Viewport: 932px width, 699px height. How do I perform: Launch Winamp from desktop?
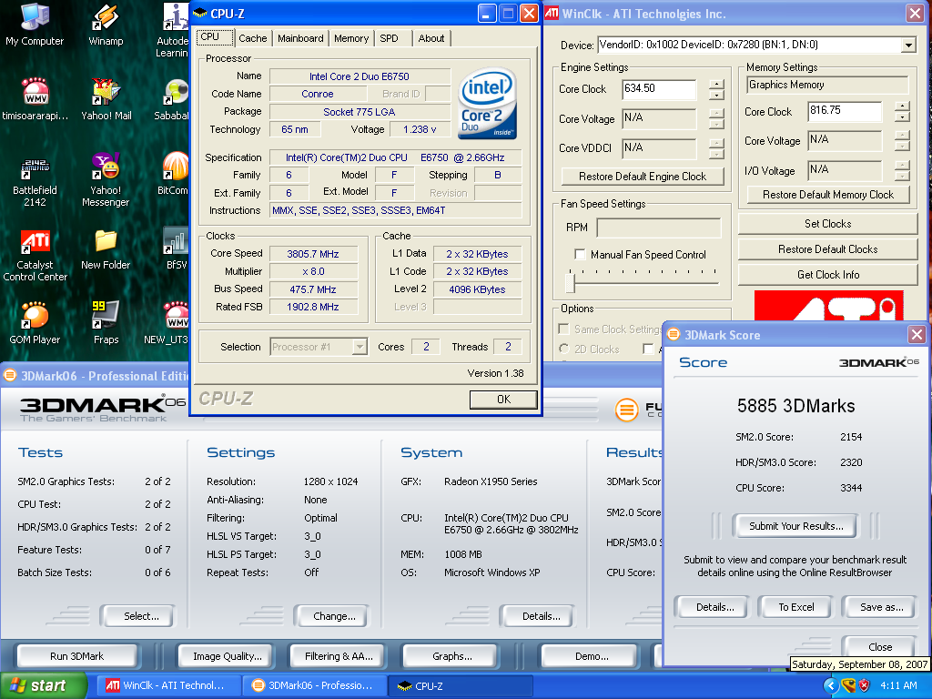point(106,25)
